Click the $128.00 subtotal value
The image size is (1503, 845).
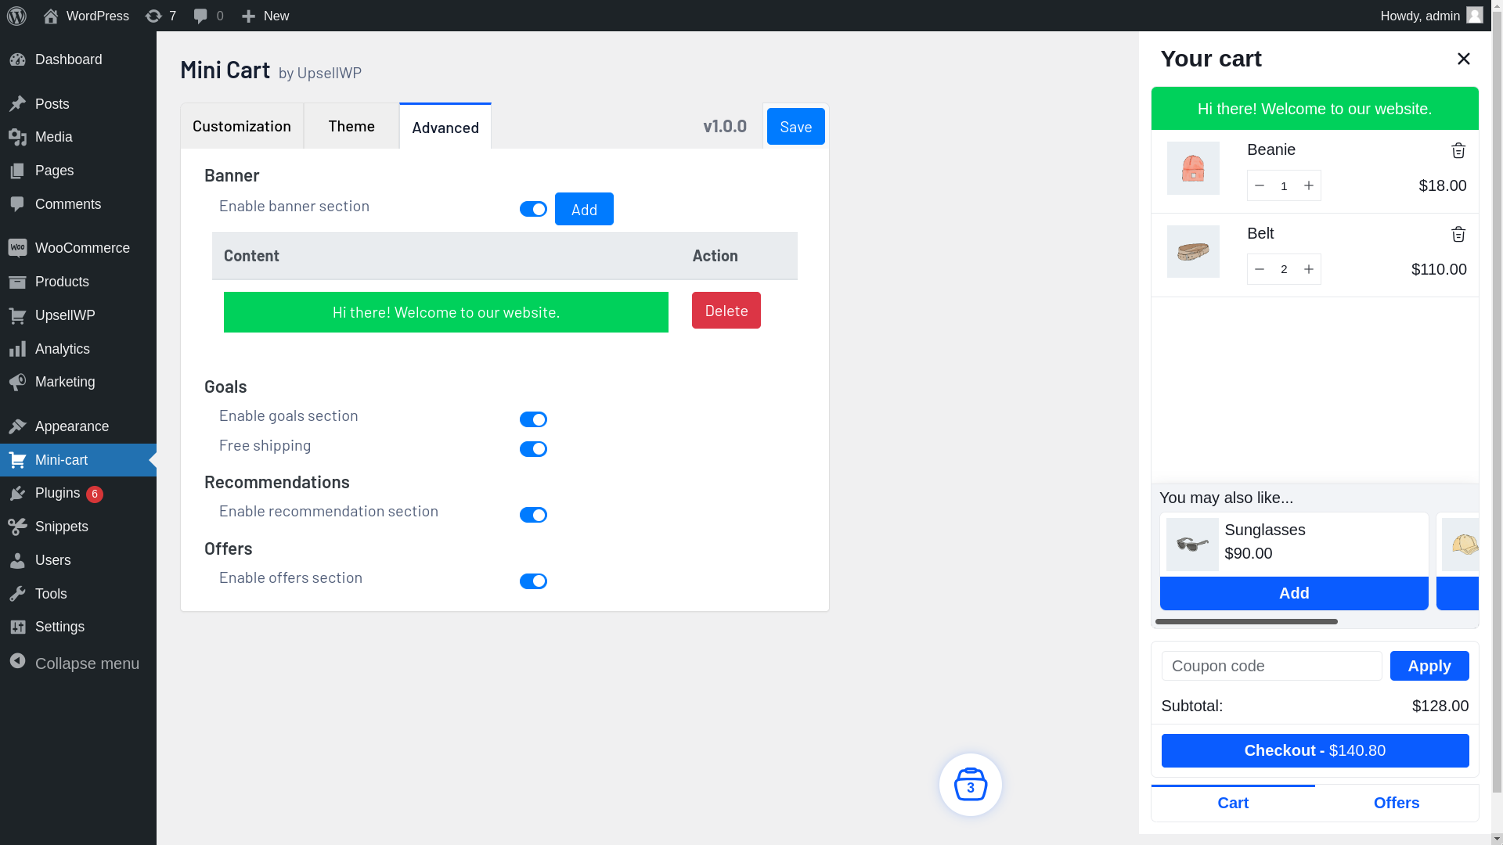[1440, 706]
